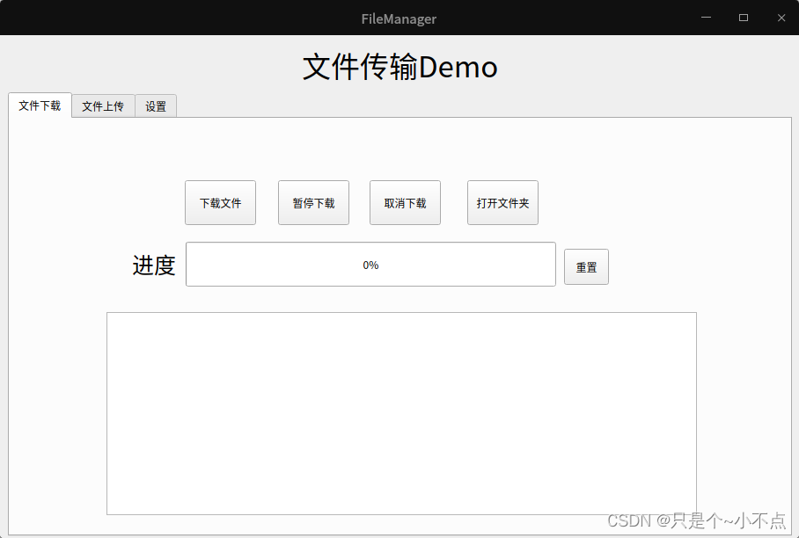The image size is (799, 538).
Task: Close the FileManager window
Action: click(781, 18)
